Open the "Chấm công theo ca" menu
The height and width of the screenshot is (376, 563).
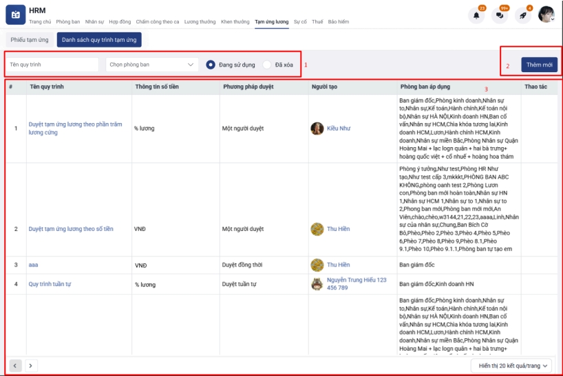[x=158, y=22]
